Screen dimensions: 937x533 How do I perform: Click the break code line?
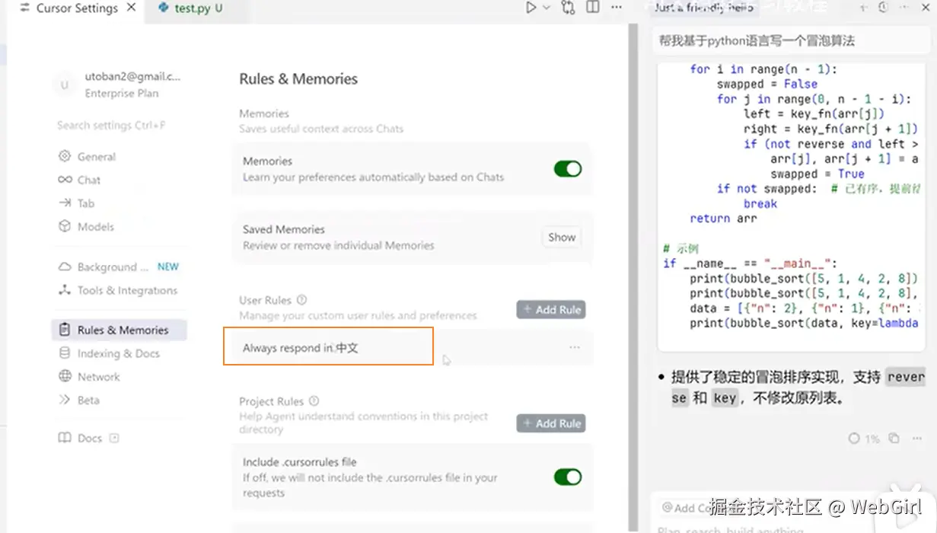click(x=760, y=204)
